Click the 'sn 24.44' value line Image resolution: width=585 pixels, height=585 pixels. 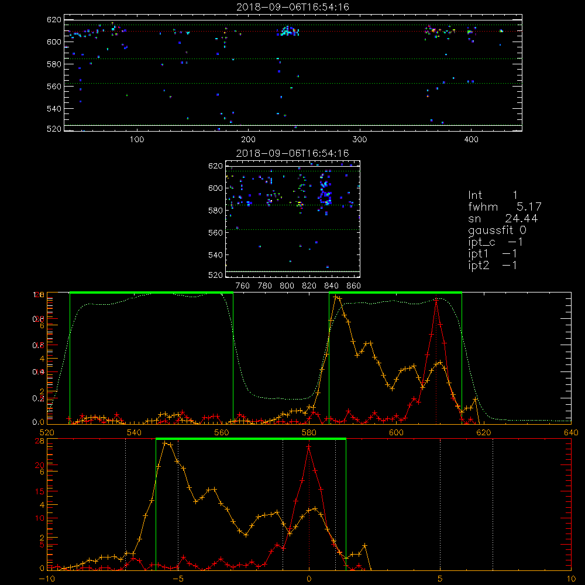coord(503,218)
